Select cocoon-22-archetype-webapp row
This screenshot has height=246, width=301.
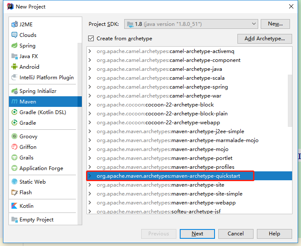[189, 123]
